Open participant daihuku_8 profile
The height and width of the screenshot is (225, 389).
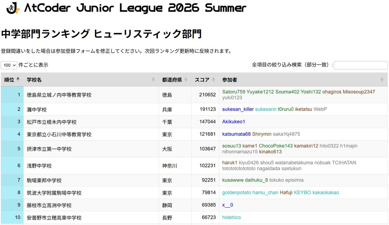pos(256,180)
